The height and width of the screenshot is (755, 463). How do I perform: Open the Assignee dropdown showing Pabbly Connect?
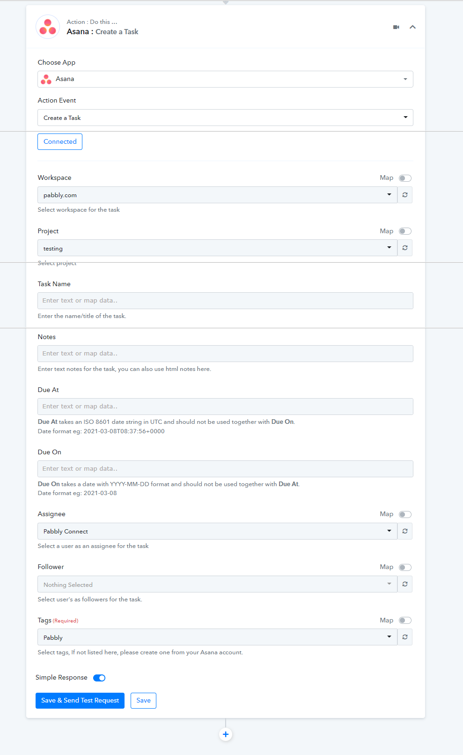point(217,531)
